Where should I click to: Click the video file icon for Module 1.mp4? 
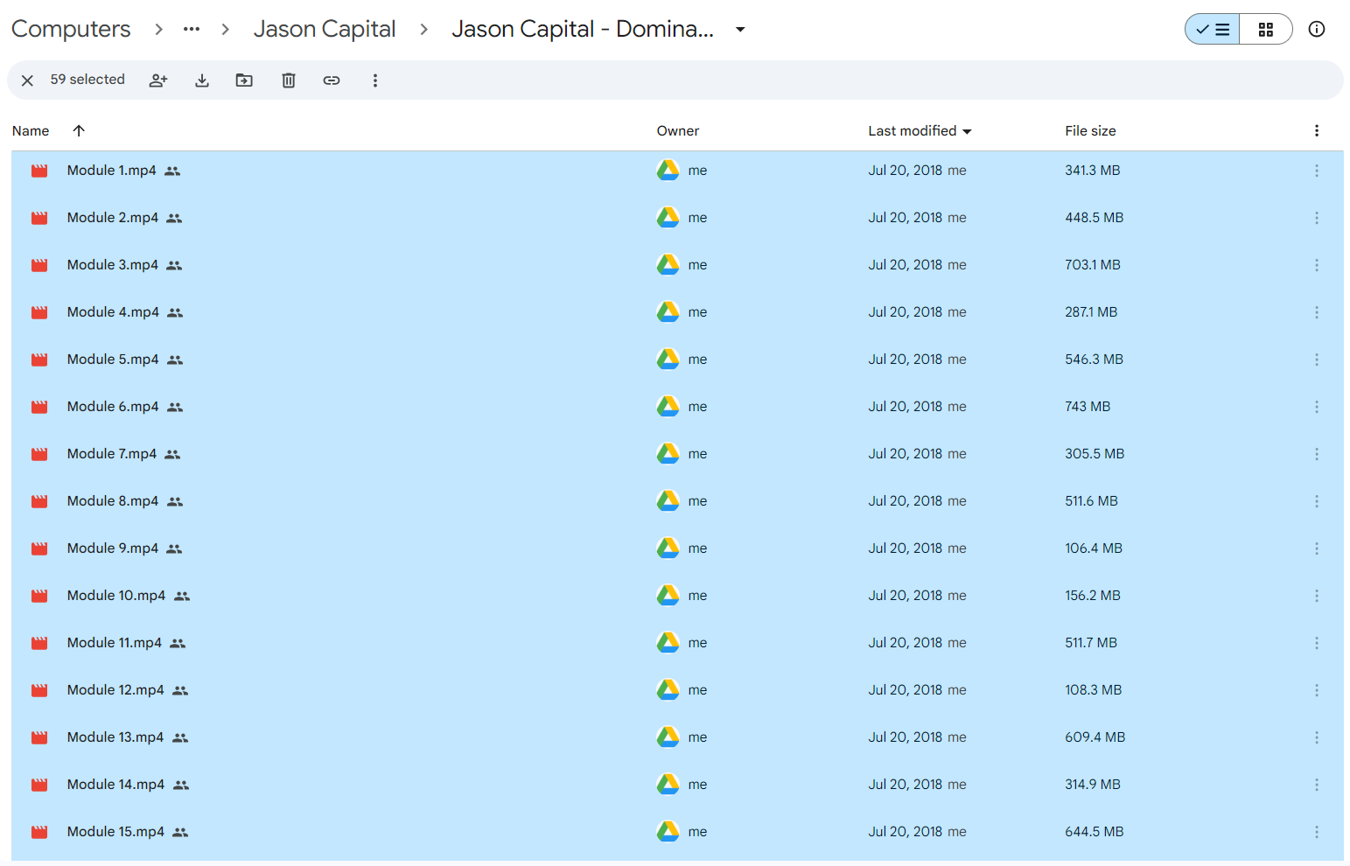pos(39,171)
